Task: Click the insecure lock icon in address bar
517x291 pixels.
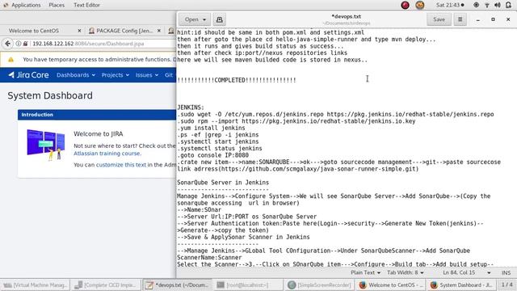Action: coord(25,44)
